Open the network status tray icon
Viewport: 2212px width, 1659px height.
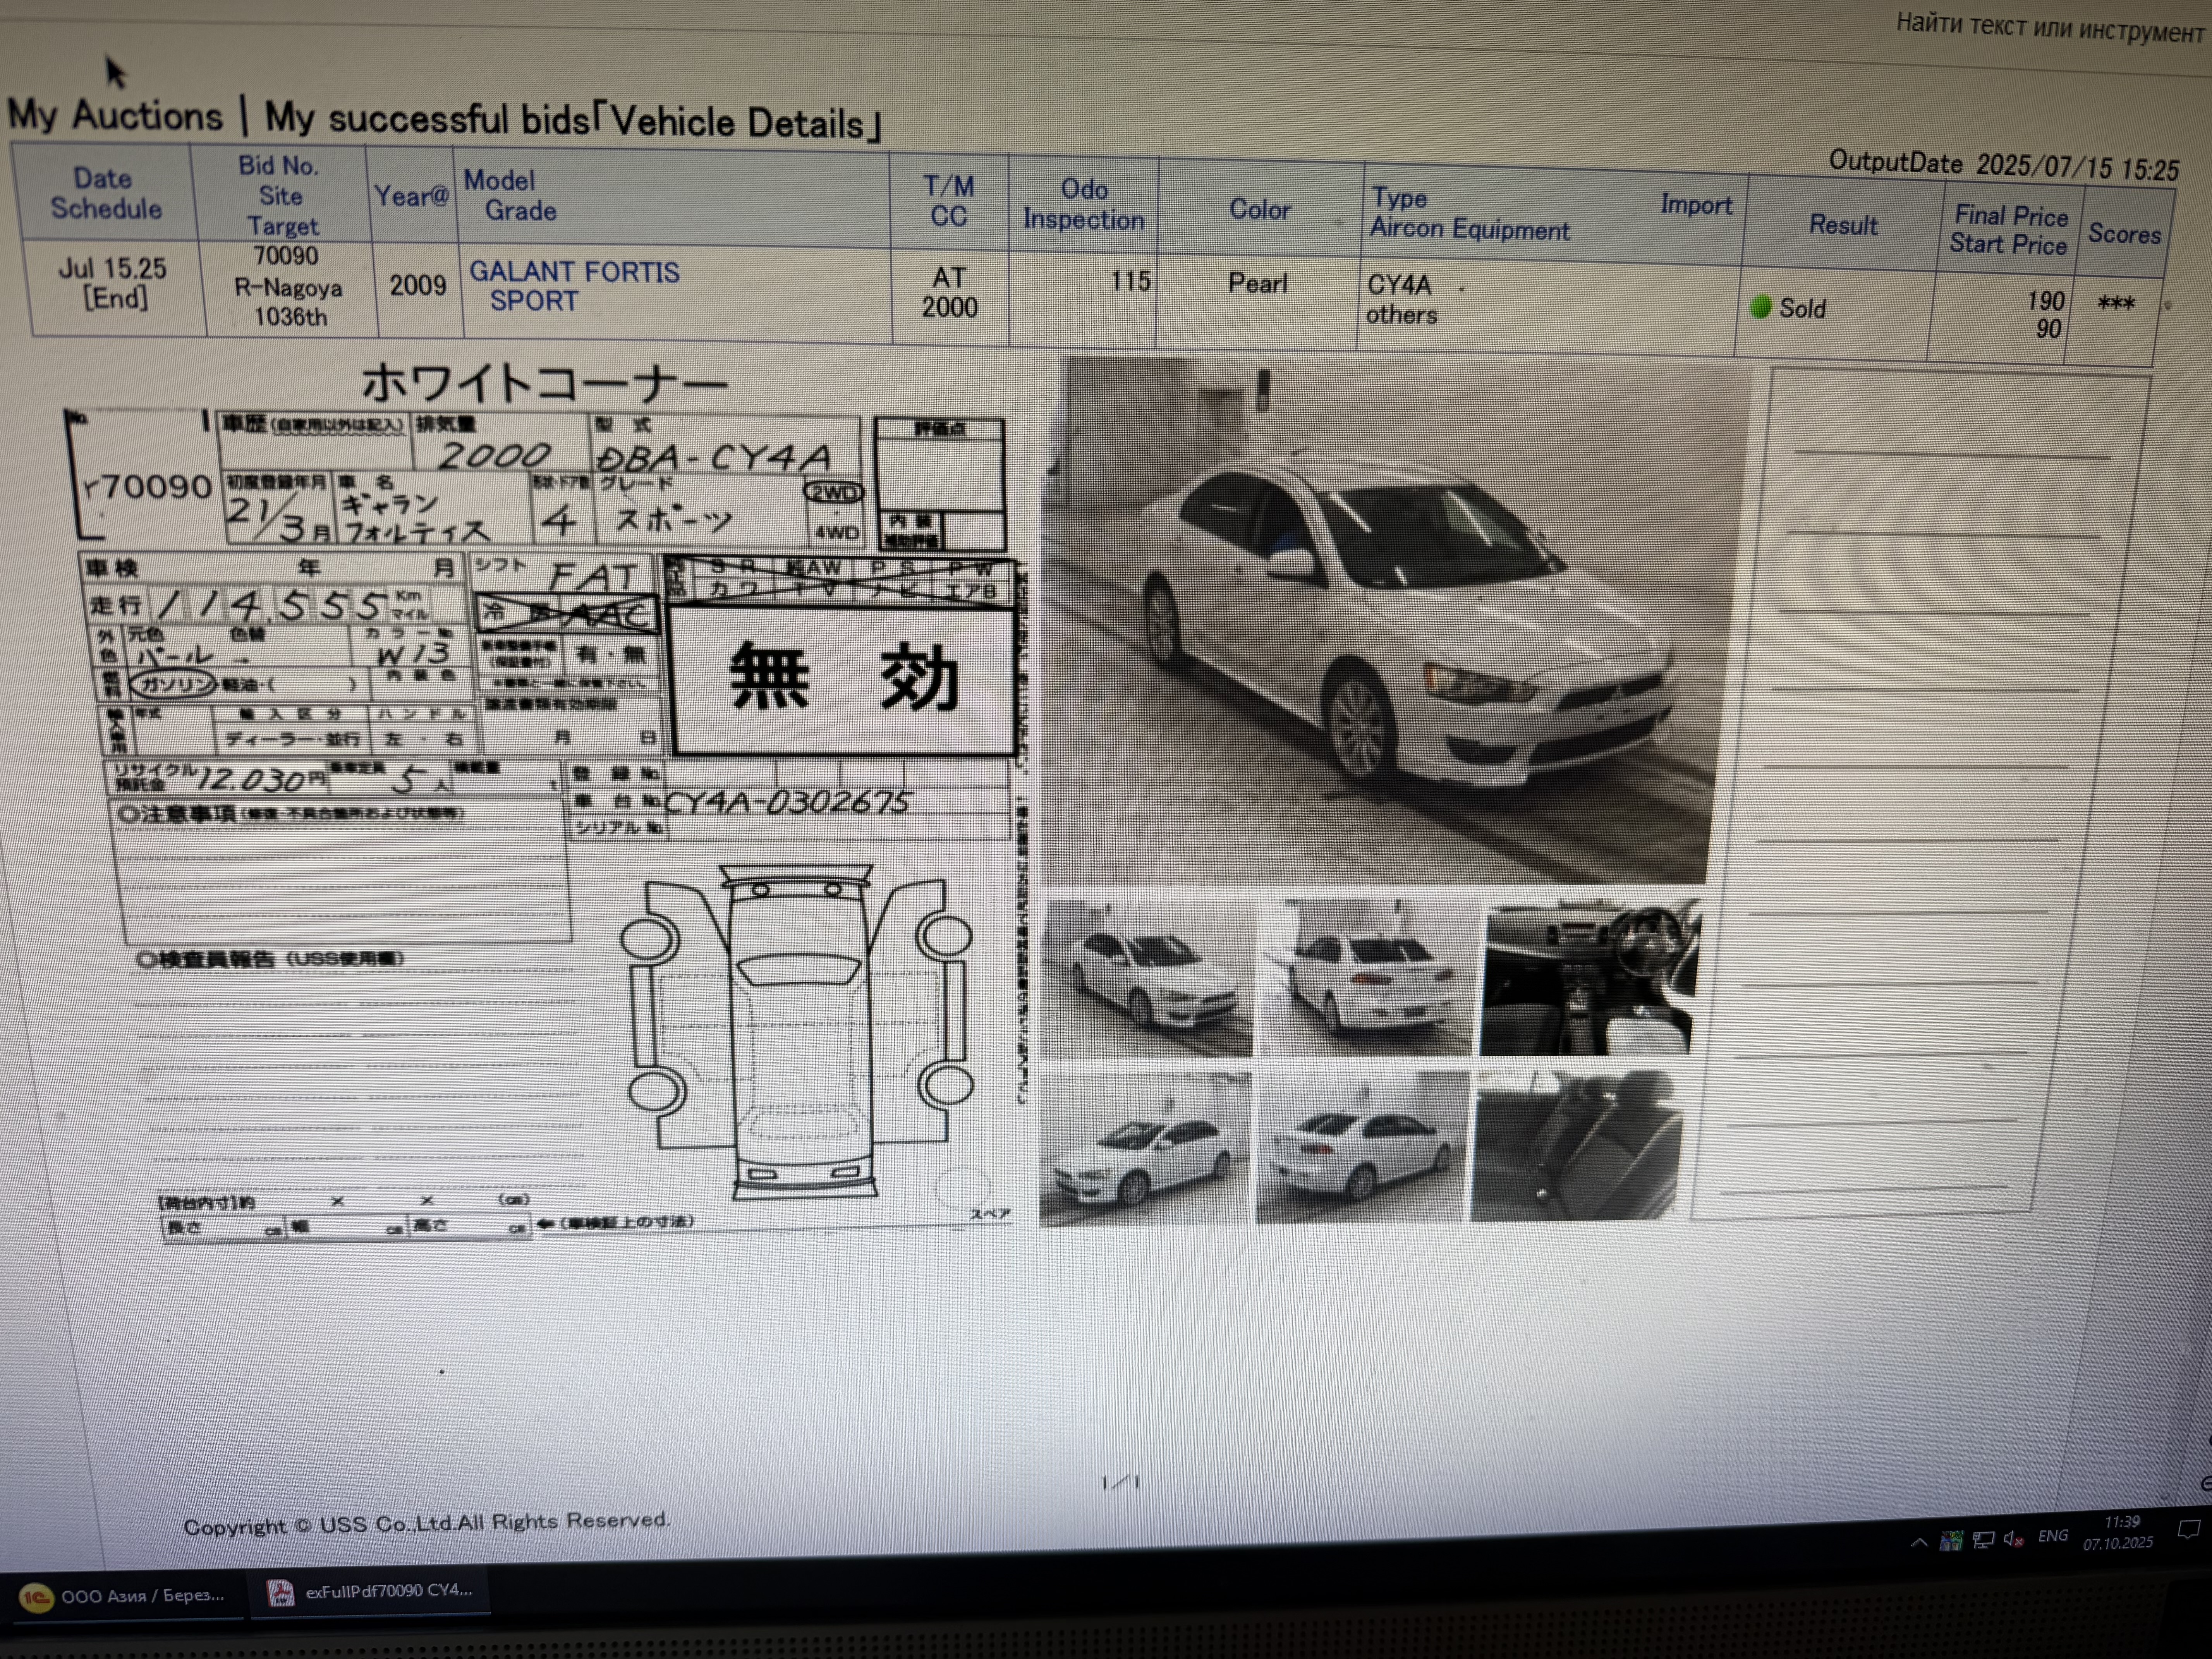pos(1984,1540)
